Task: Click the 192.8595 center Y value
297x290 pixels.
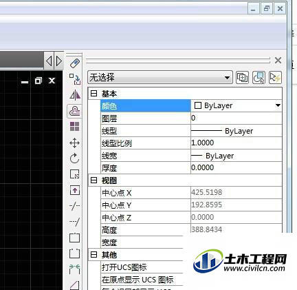Action: click(236, 205)
